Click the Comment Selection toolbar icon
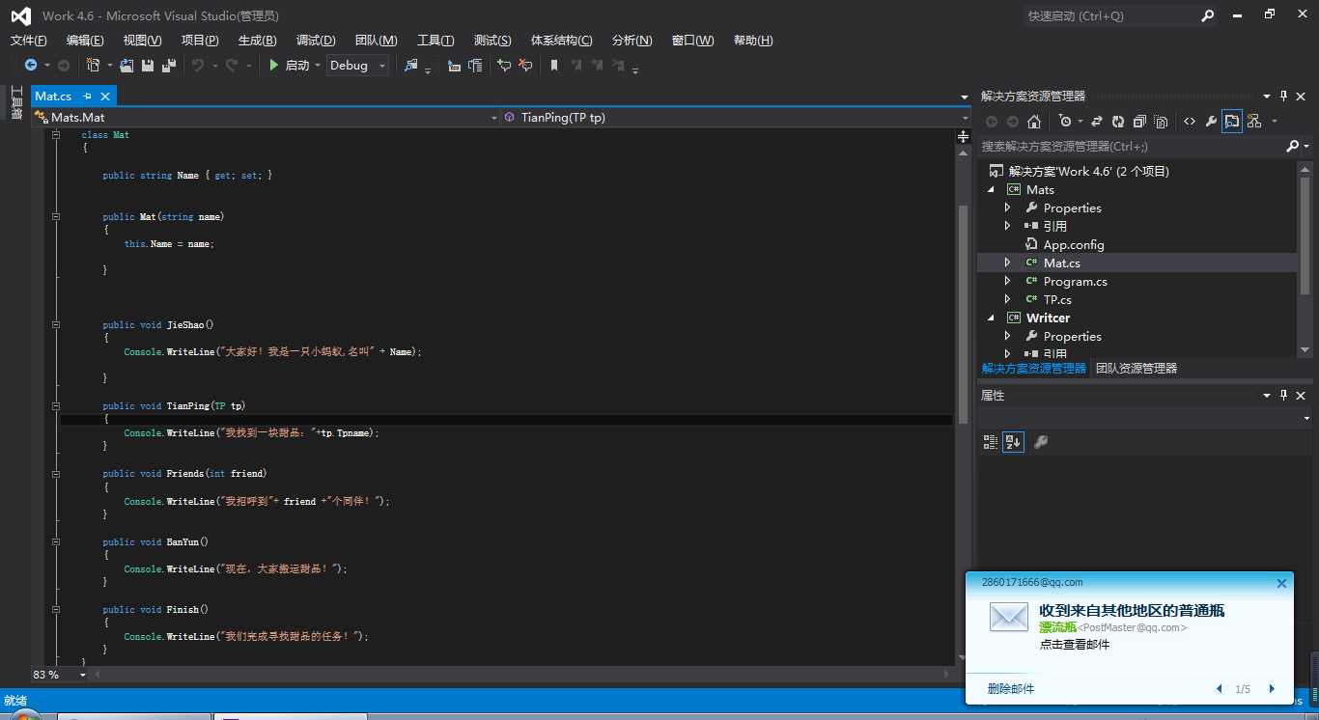This screenshot has height=720, width=1319. coord(503,65)
